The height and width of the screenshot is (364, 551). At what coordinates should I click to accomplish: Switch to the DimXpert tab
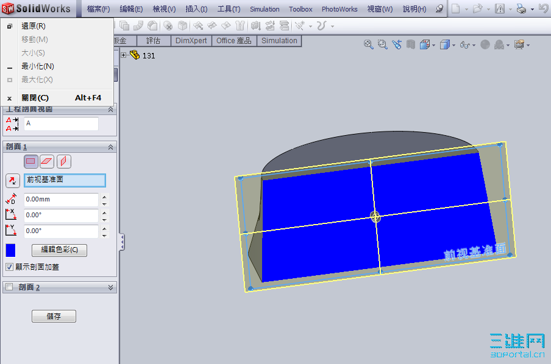(191, 41)
